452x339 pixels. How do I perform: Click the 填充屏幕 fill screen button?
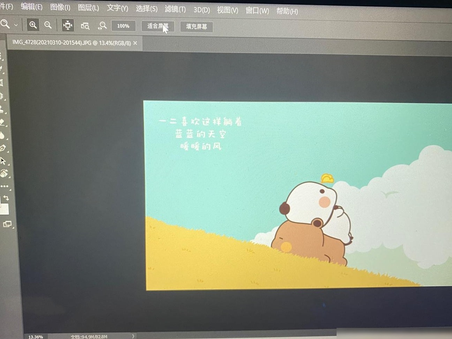coord(196,27)
